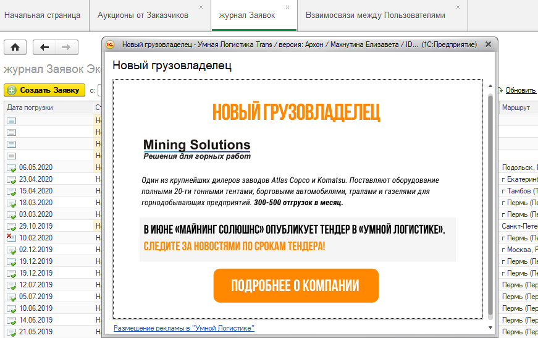Click document icon for row 12.07.2019
This screenshot has height=338, width=538.
click(12, 285)
